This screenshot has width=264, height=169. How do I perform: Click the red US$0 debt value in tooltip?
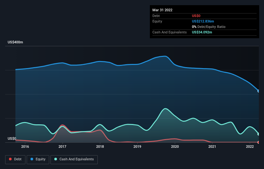pyautogui.click(x=196, y=16)
